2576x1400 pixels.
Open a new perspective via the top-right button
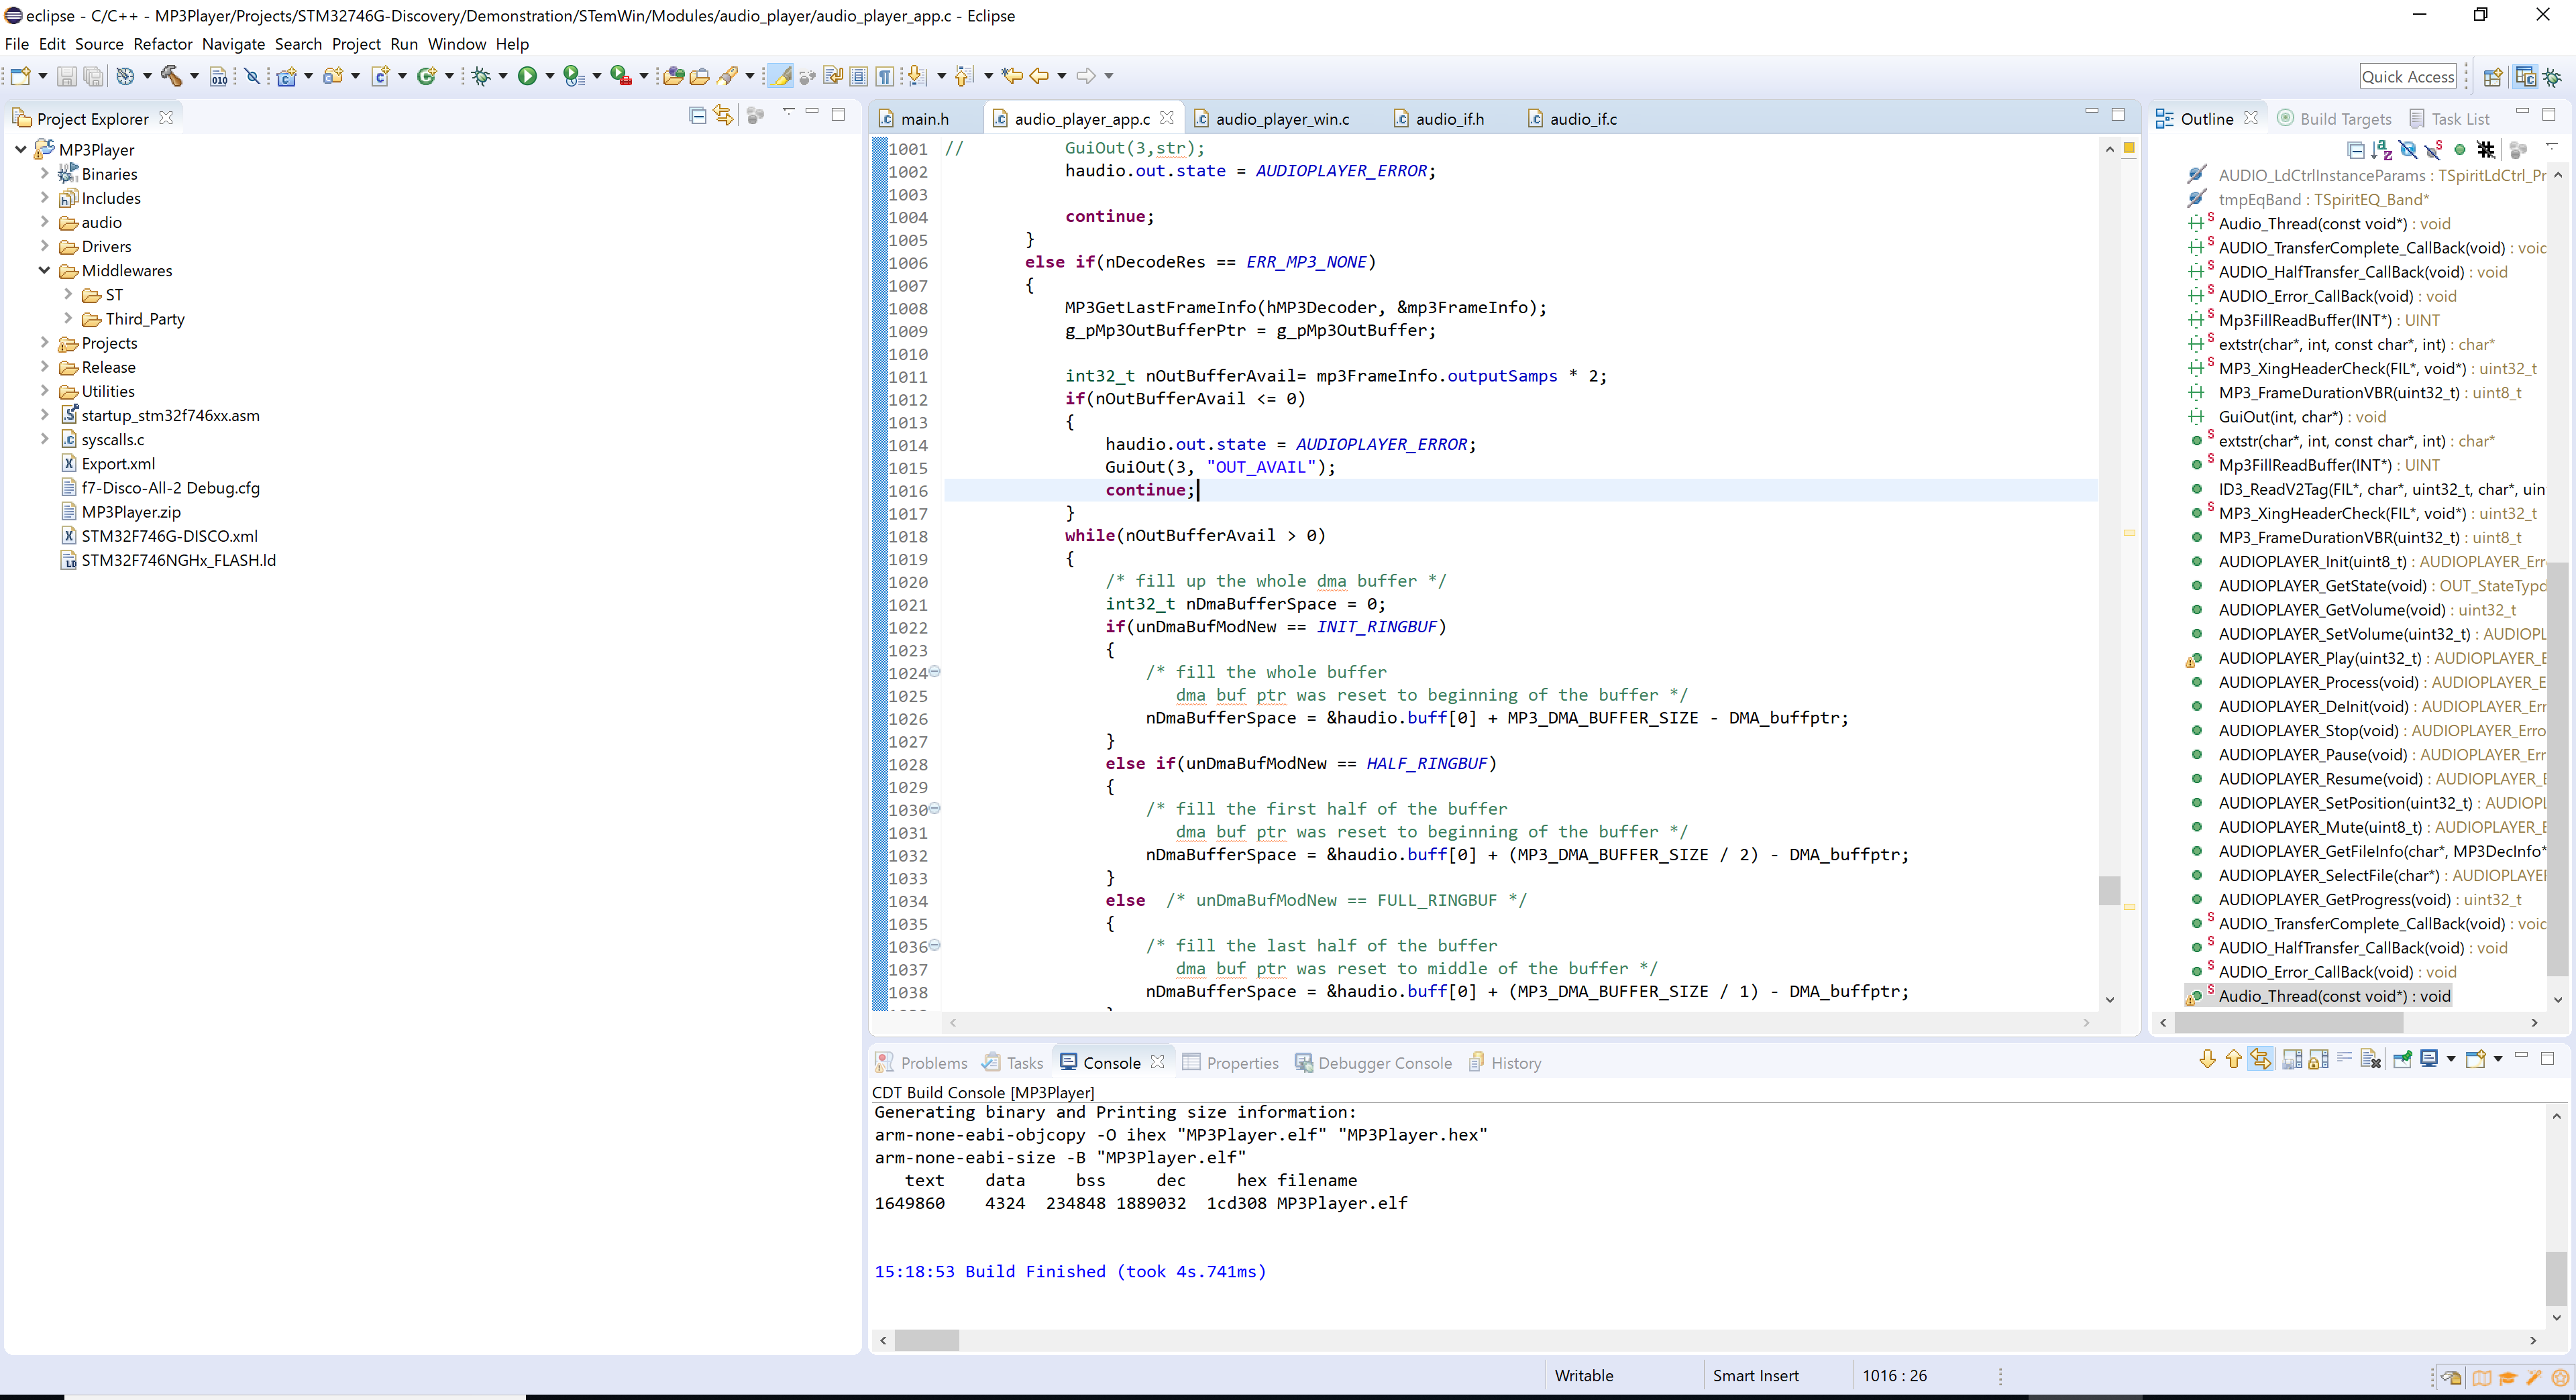coord(2493,76)
